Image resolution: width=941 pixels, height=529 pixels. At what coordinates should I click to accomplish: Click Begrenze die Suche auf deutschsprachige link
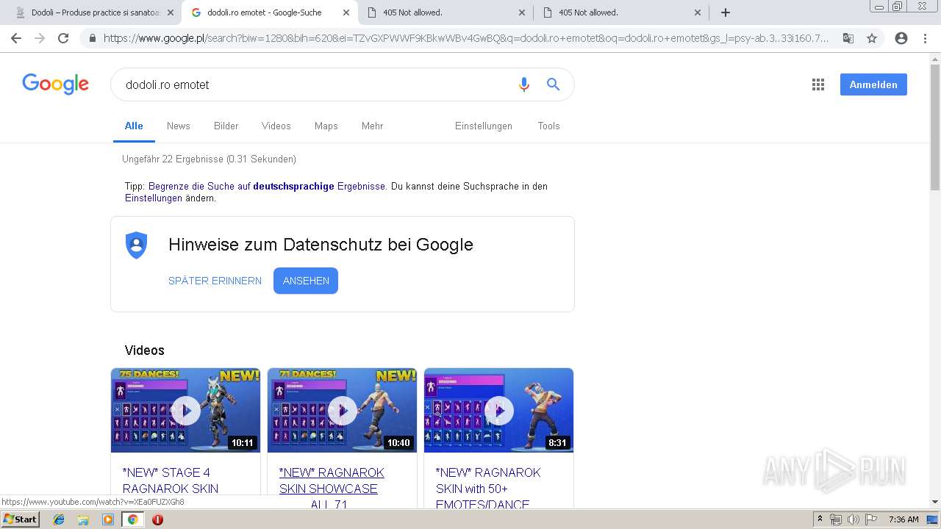pos(267,187)
